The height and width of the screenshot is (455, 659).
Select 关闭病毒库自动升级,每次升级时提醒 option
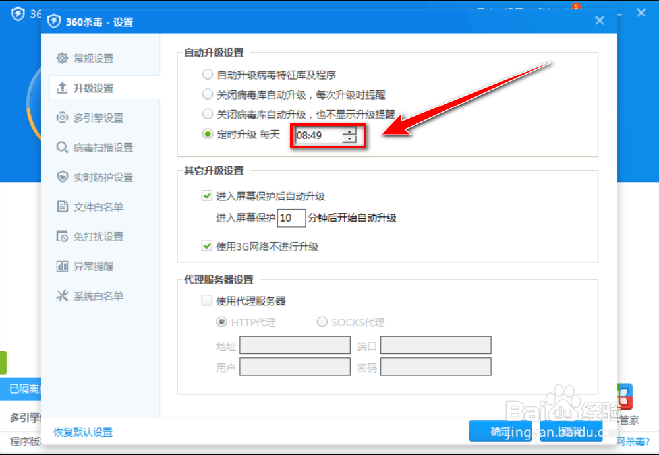coord(207,94)
